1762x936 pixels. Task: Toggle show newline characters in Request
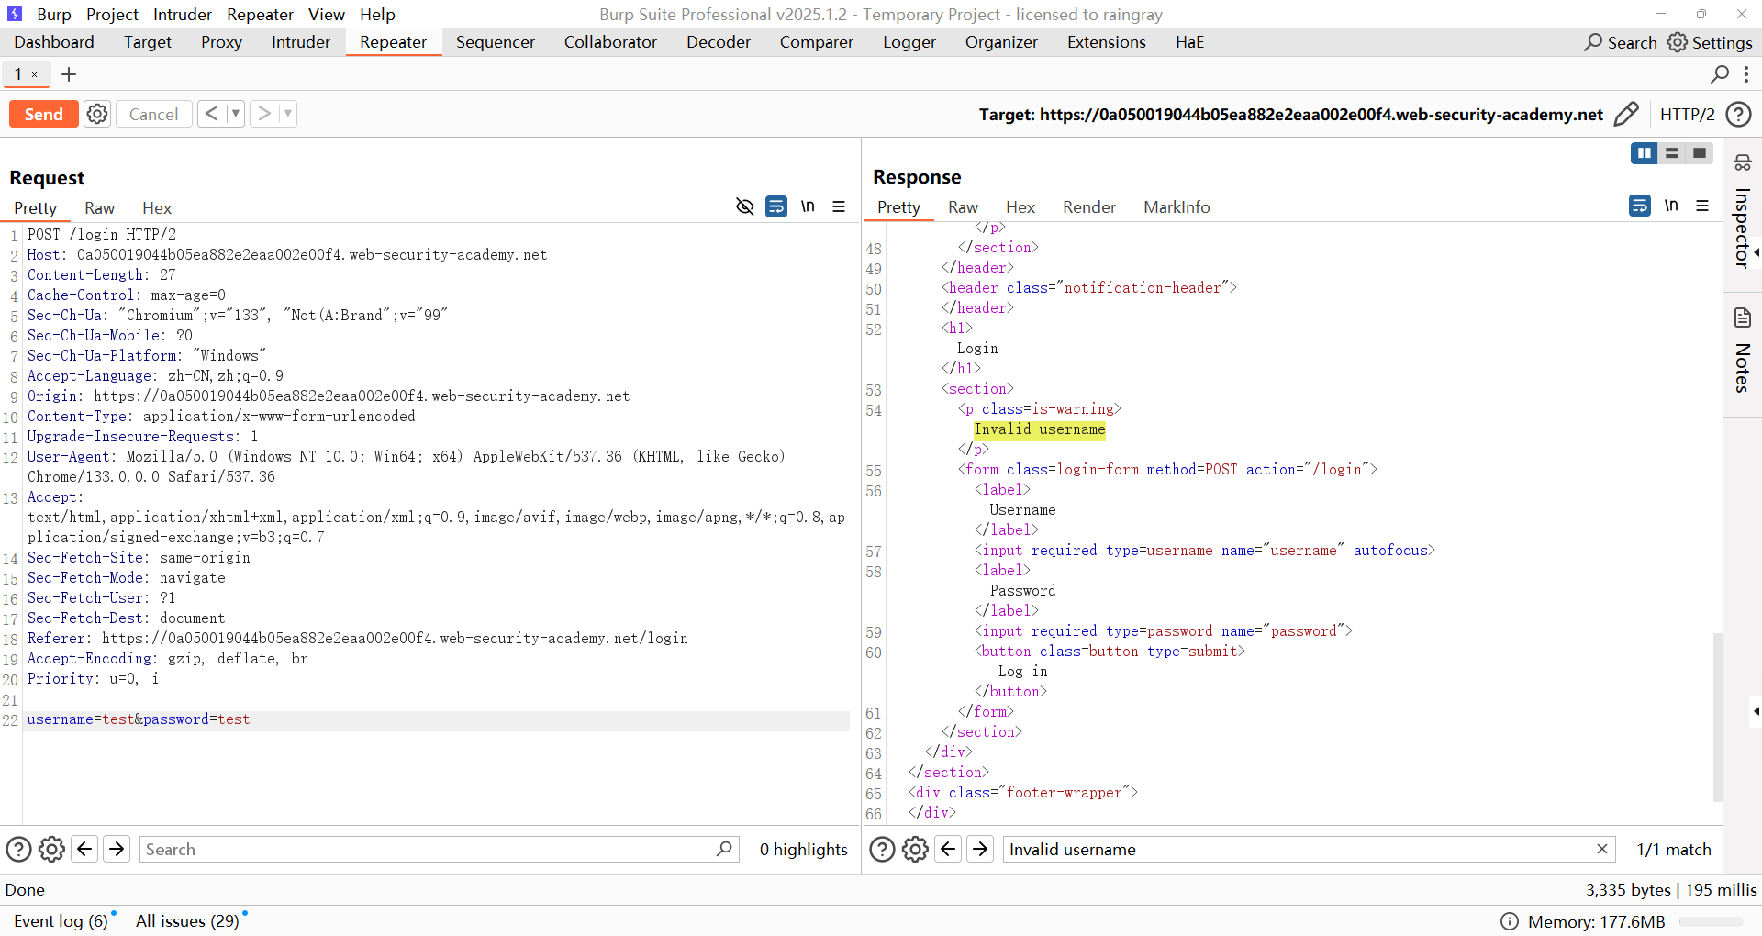[808, 206]
